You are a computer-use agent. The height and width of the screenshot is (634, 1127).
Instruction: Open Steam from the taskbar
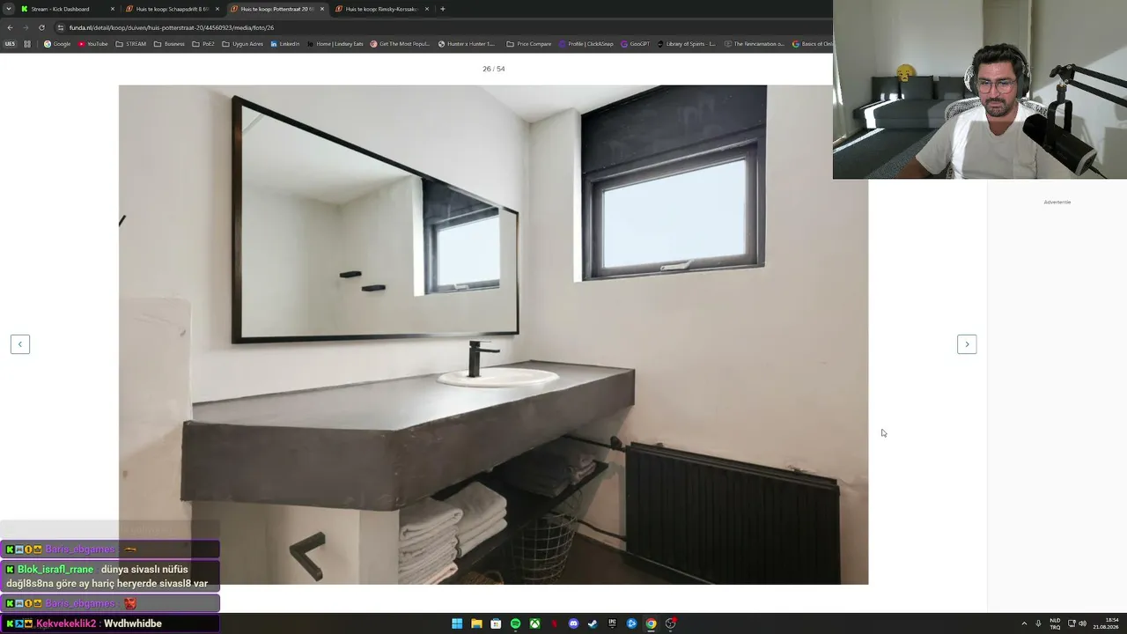pos(593,623)
